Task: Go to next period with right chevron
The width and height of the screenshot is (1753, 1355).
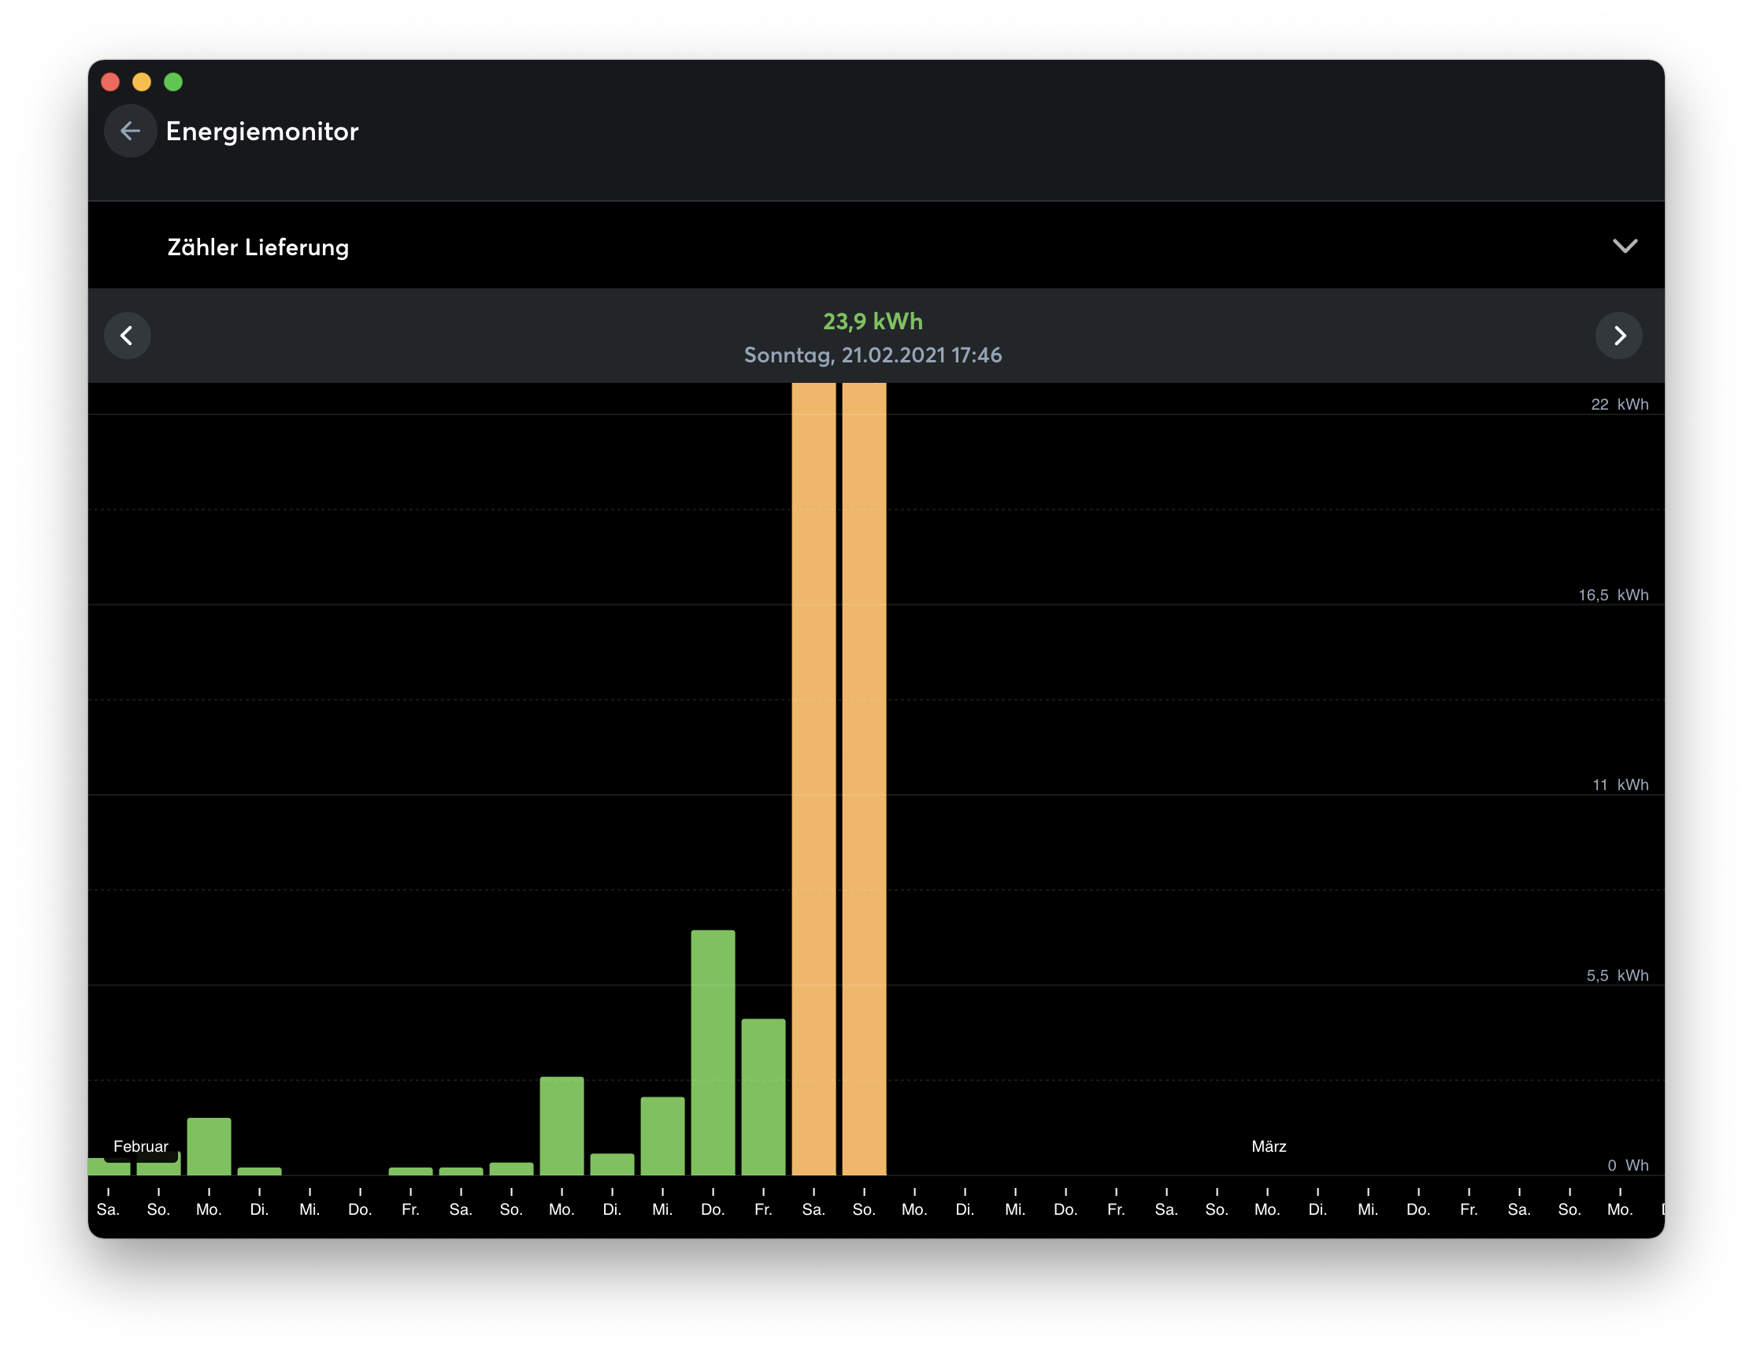Action: tap(1618, 336)
